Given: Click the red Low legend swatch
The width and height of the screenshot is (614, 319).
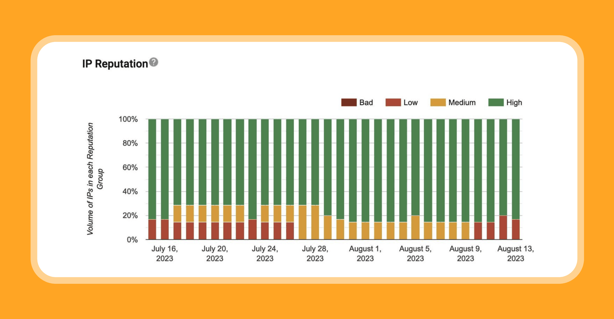Looking at the screenshot, I should coord(393,102).
